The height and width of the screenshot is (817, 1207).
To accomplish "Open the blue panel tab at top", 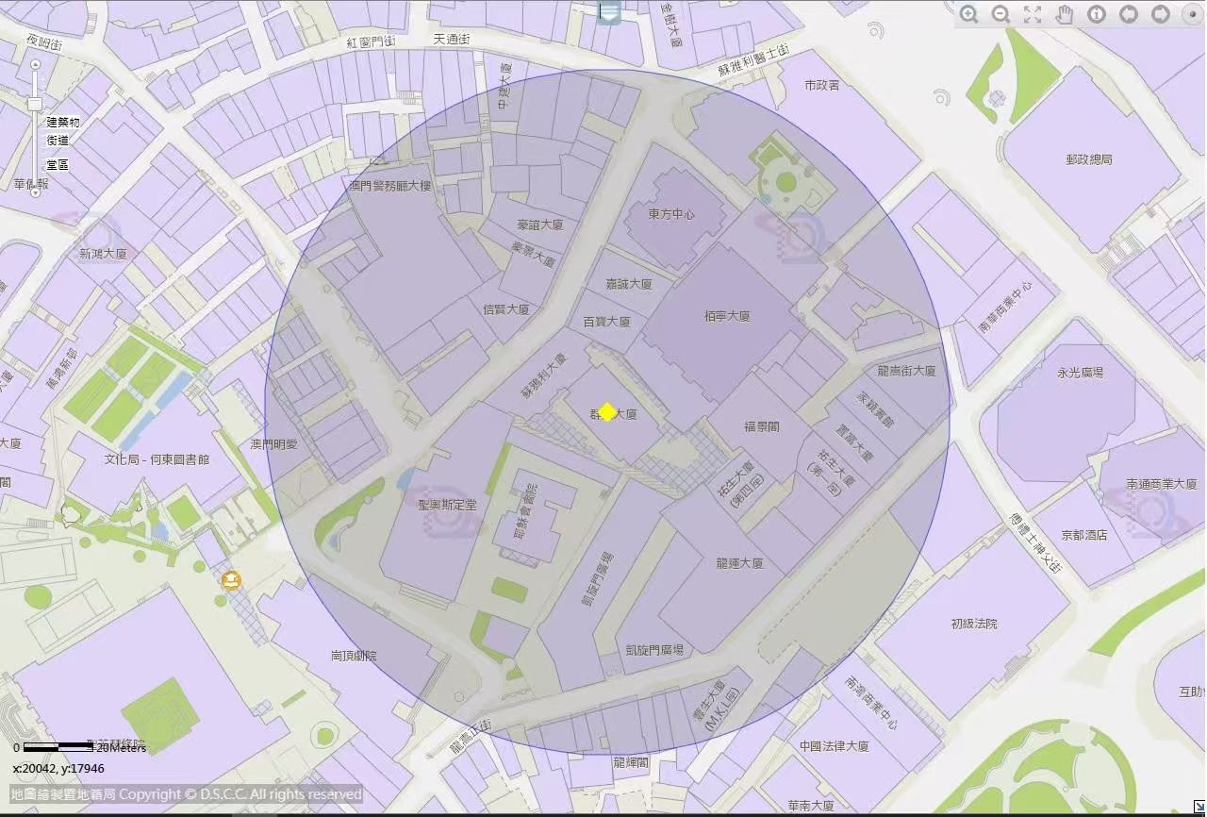I will [x=609, y=12].
